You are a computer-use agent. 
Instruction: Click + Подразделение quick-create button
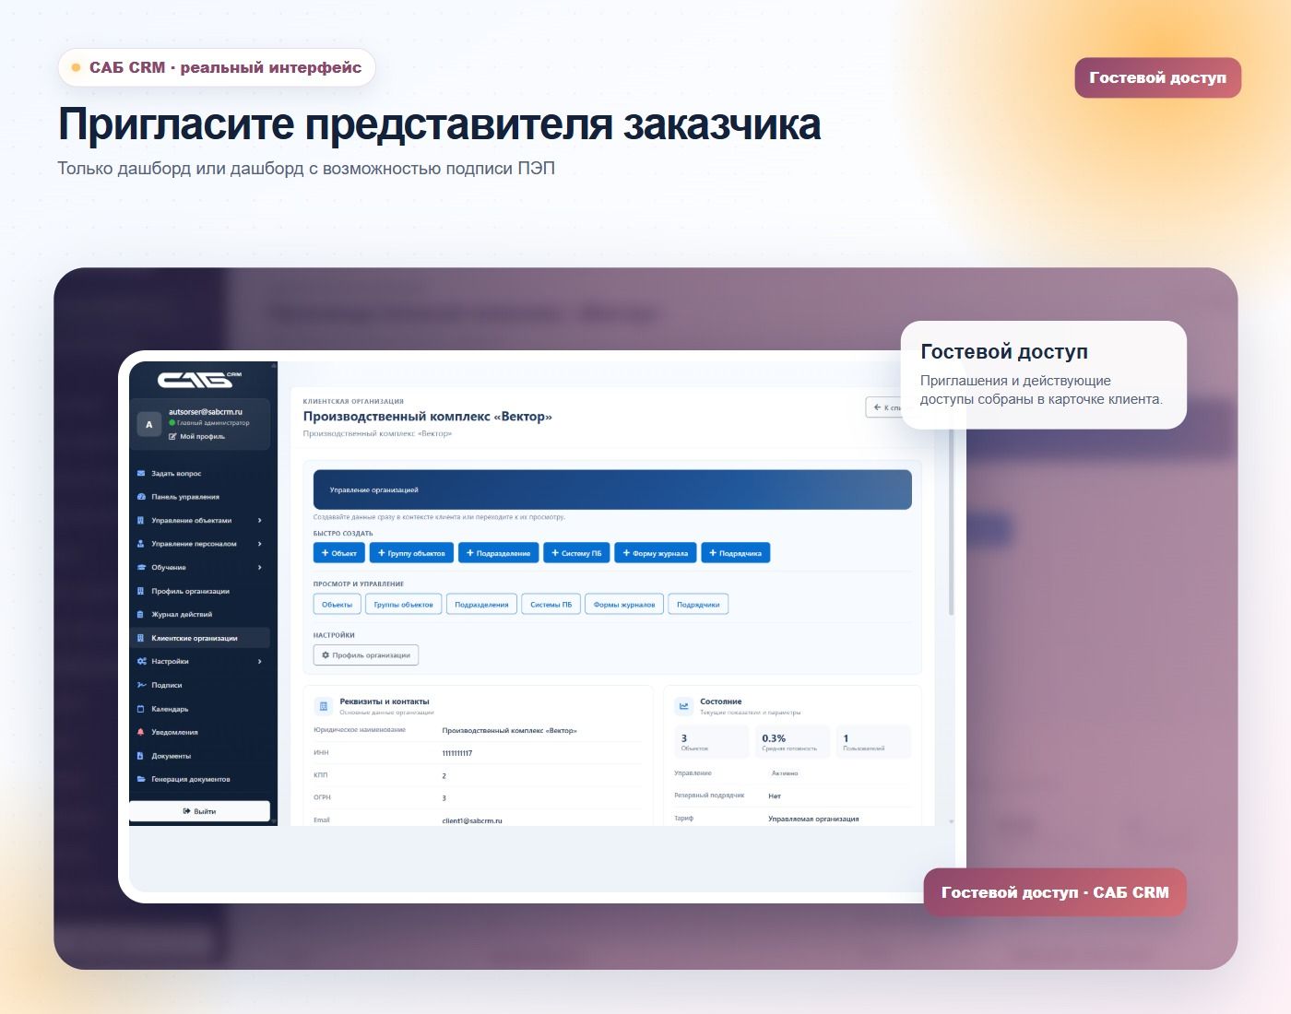(x=499, y=553)
